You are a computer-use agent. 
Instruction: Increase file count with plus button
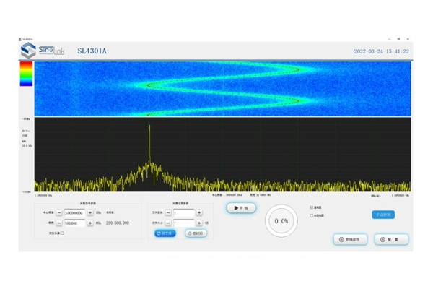pyautogui.click(x=199, y=213)
